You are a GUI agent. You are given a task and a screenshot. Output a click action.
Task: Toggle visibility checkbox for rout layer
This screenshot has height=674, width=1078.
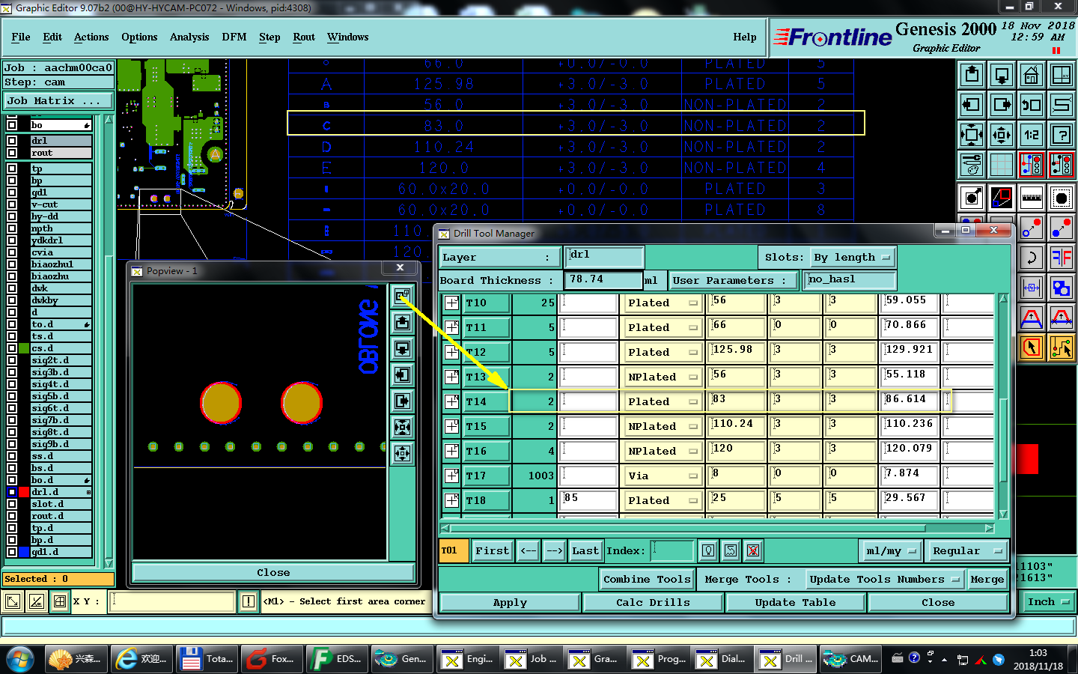(x=12, y=153)
